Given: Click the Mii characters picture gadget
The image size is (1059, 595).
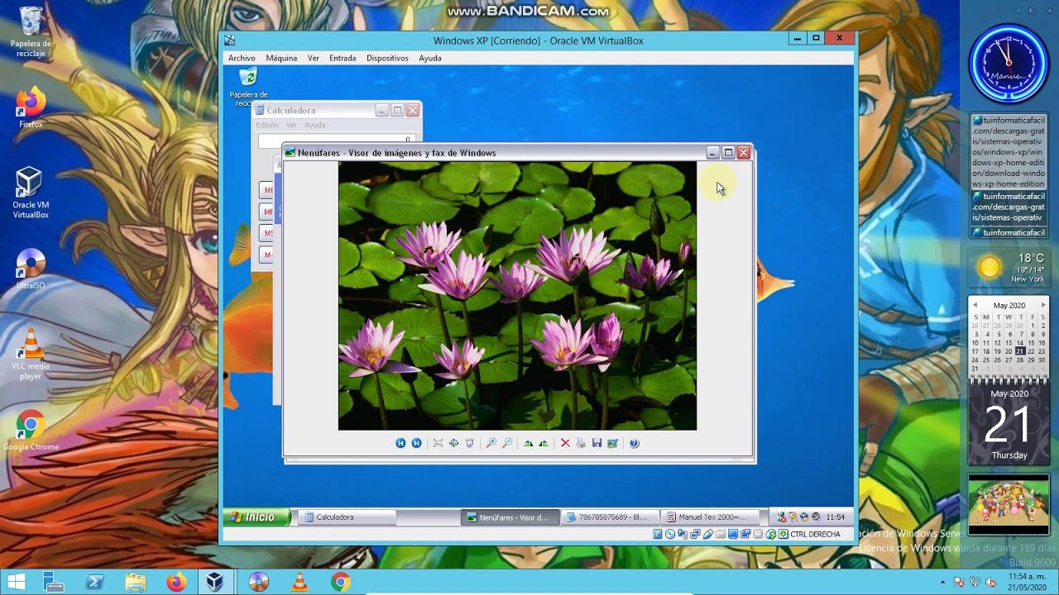Looking at the screenshot, I should [1009, 503].
